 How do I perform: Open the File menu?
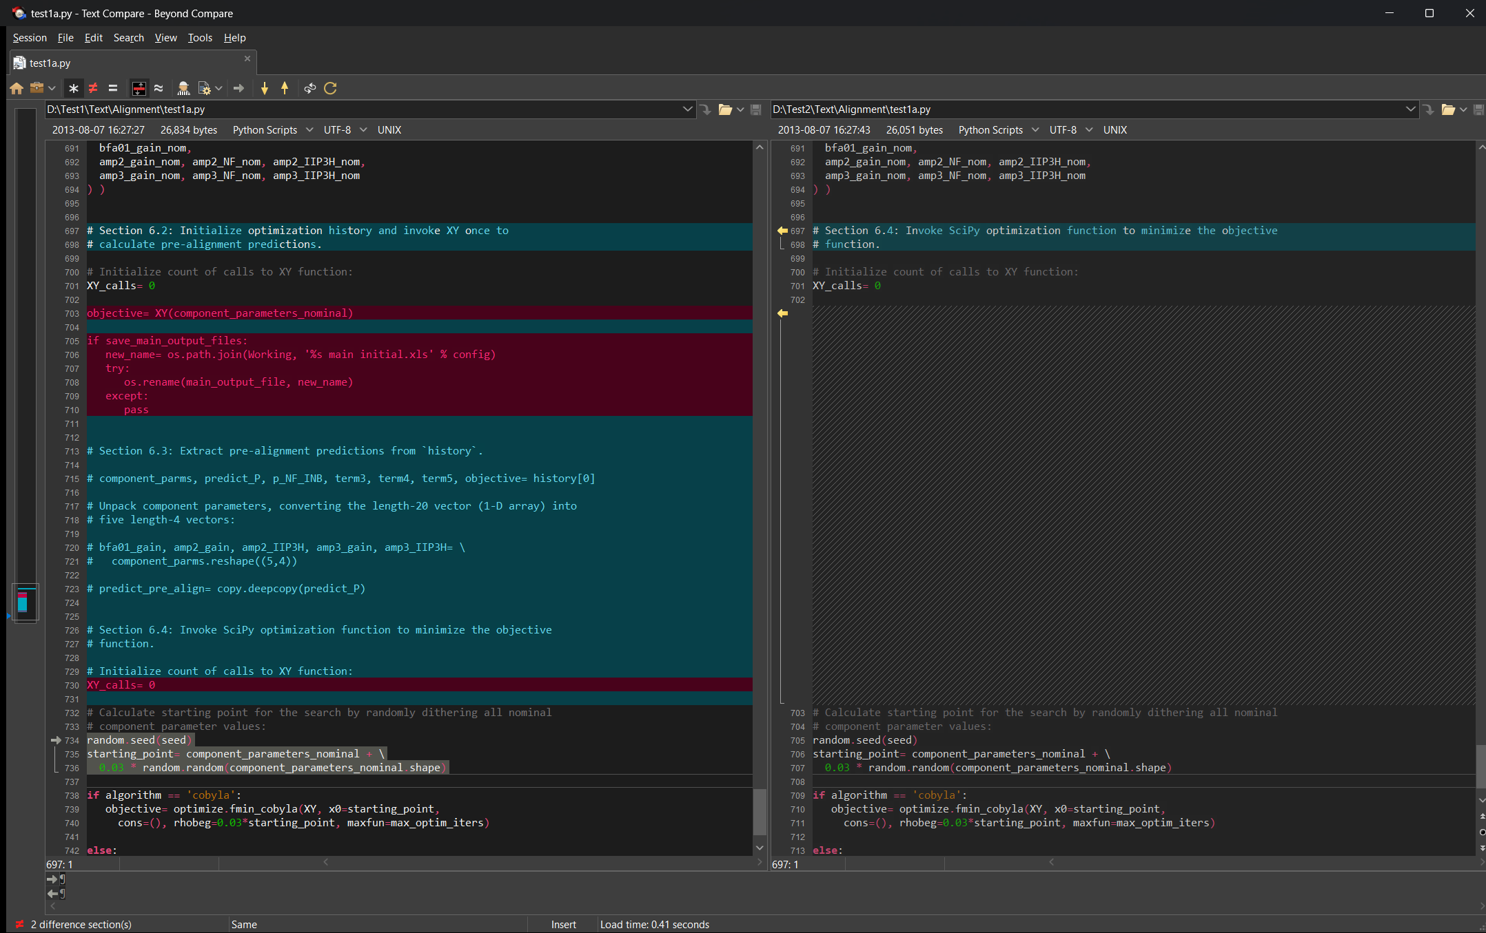click(65, 38)
